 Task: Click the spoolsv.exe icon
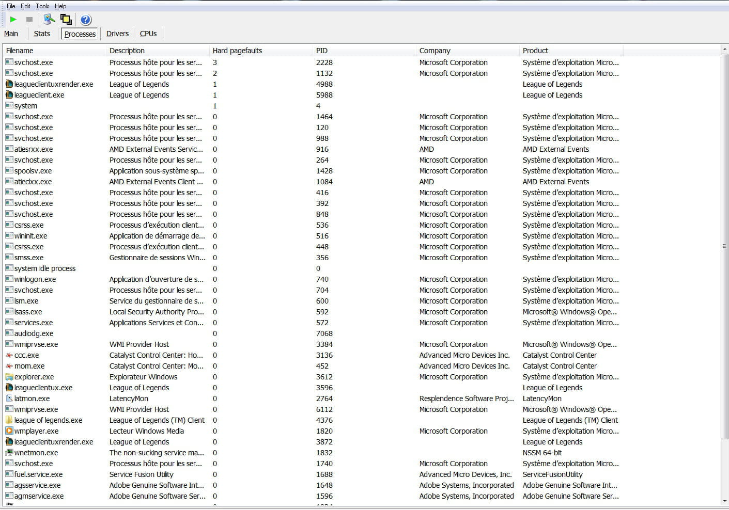(x=9, y=171)
